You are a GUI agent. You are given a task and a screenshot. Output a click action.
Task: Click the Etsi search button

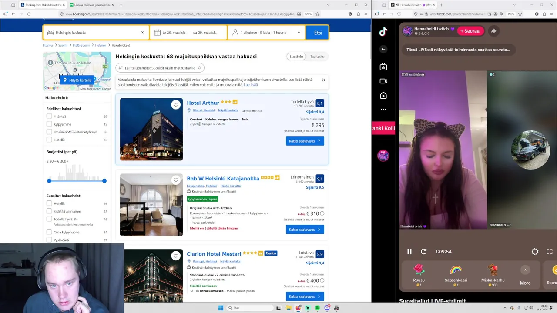click(x=318, y=33)
